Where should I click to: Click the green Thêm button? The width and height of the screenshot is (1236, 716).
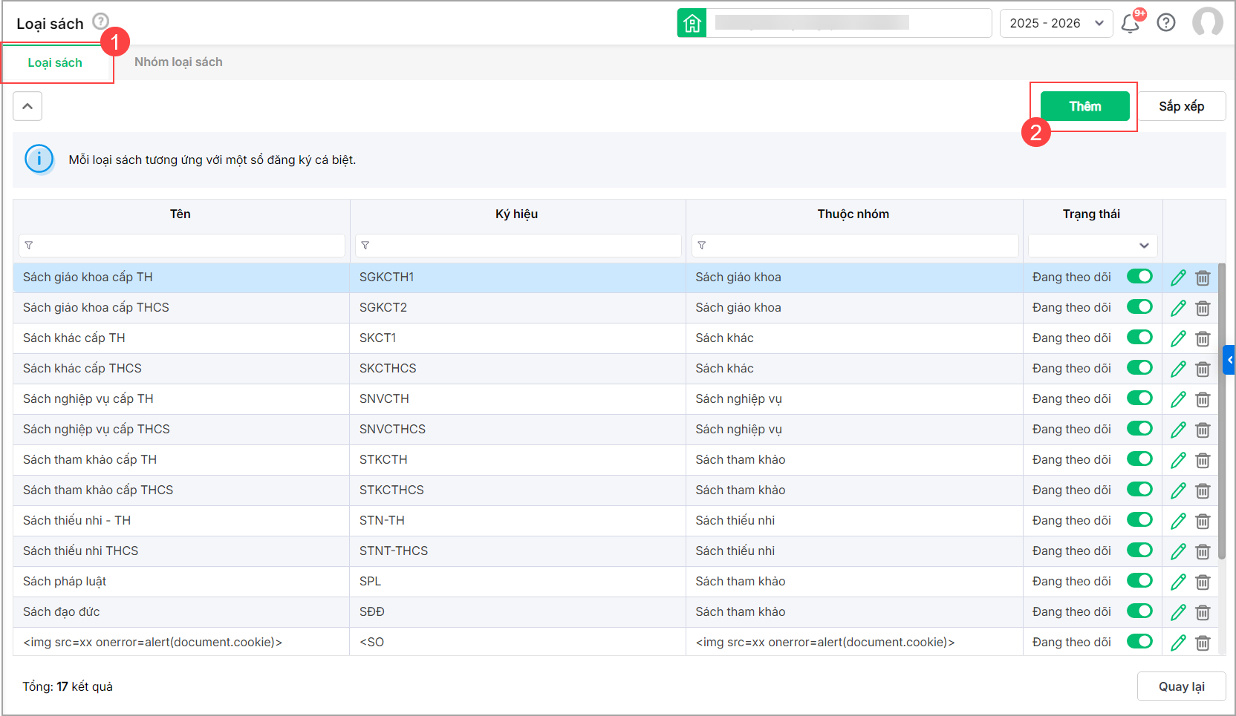pyautogui.click(x=1084, y=106)
